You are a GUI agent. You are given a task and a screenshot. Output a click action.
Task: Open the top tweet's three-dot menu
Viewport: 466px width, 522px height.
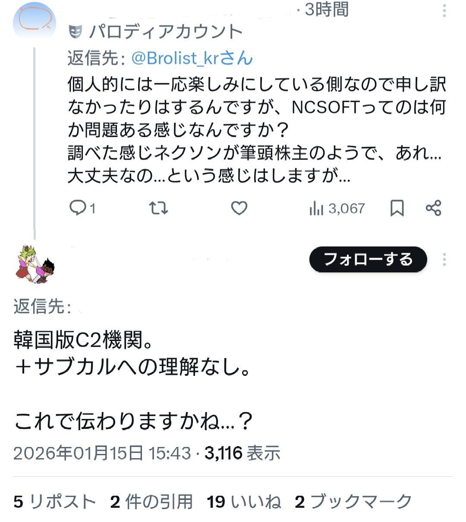444,10
